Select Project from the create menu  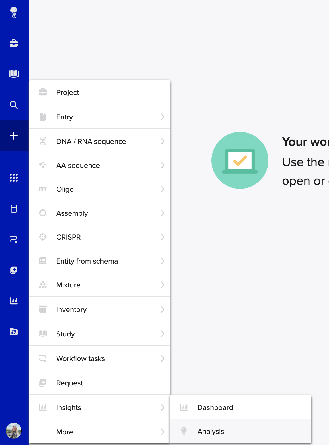[68, 92]
